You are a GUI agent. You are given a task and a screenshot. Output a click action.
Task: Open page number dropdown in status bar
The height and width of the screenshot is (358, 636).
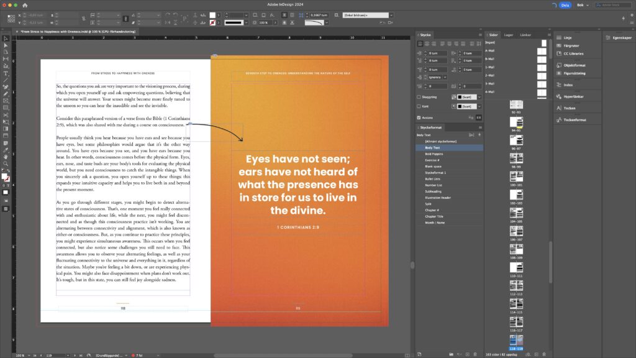click(x=68, y=356)
